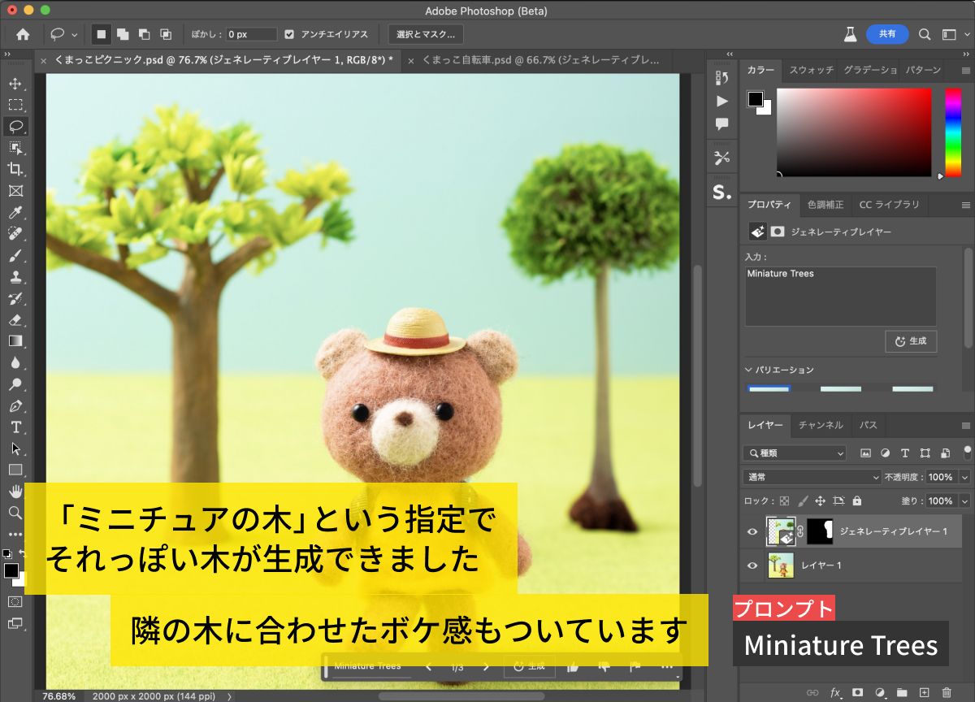Switch to the スウォッチ tab

(811, 70)
